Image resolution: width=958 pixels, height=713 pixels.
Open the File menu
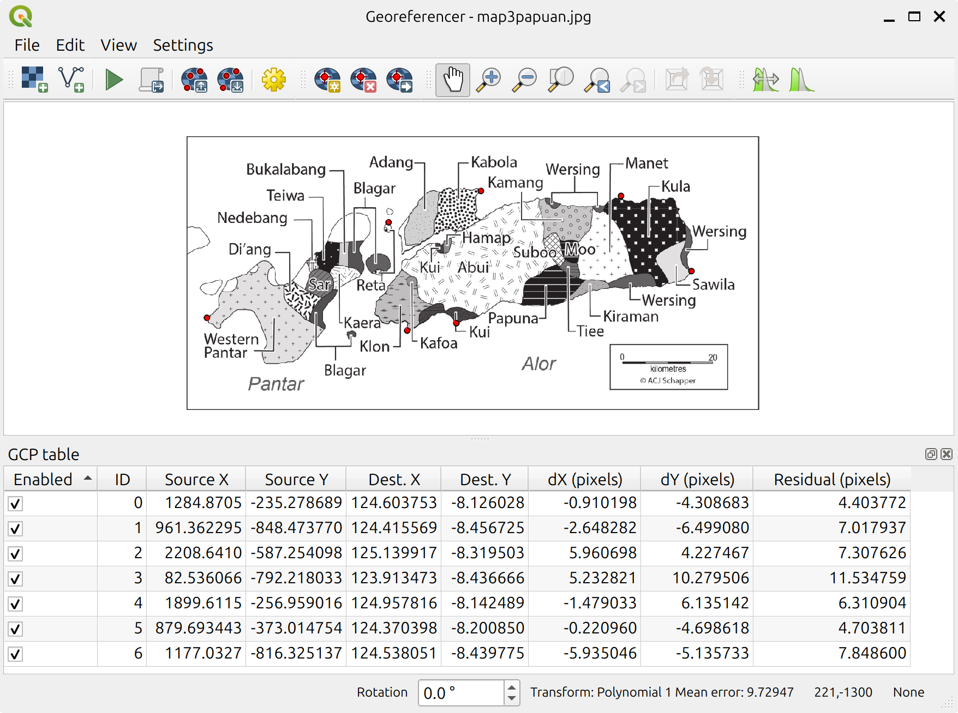[x=27, y=45]
